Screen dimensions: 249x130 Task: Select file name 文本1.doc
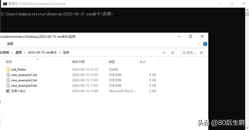tap(18, 91)
